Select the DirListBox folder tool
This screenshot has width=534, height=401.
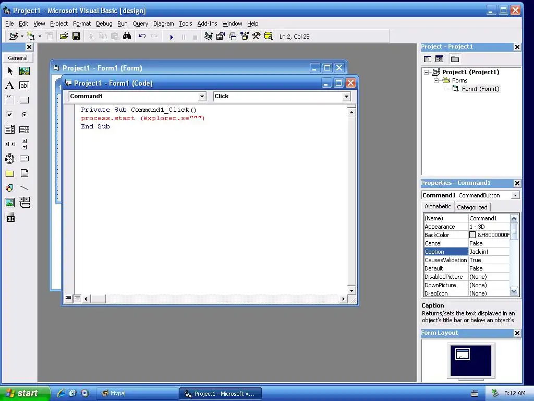(10, 173)
